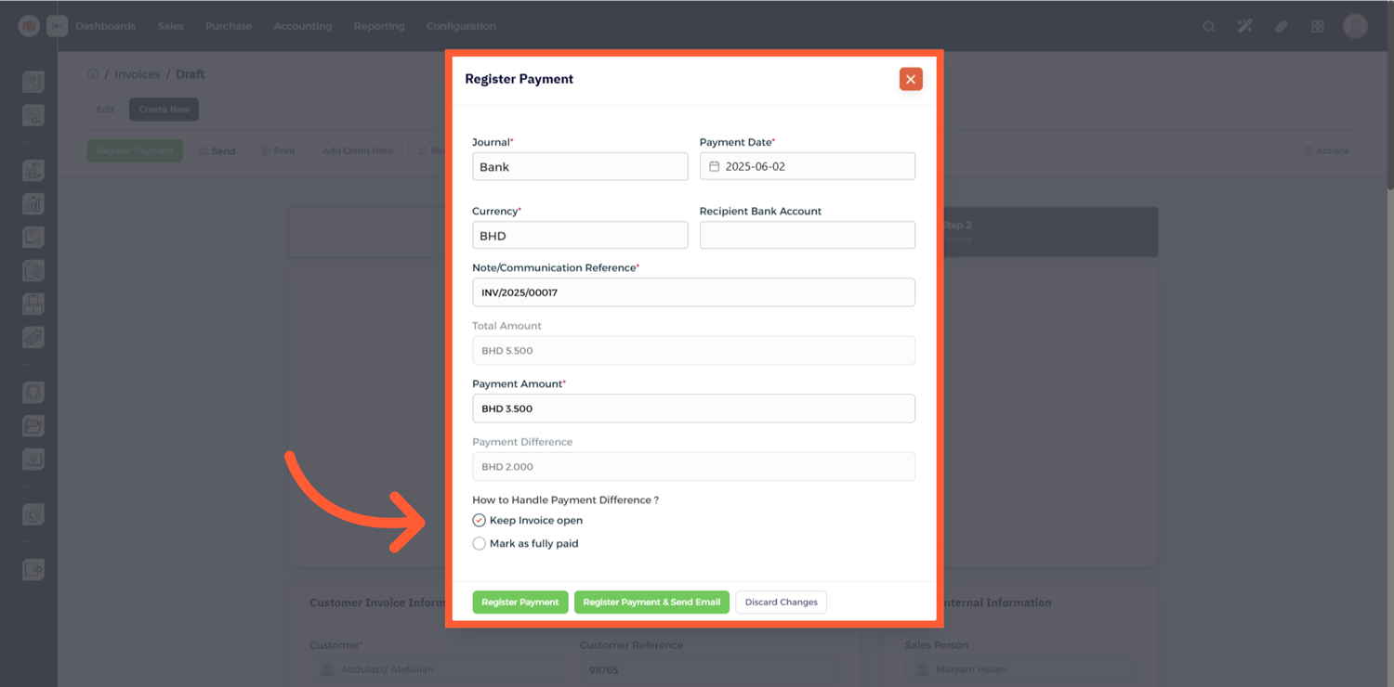This screenshot has width=1394, height=687.
Task: Expand the Currency dropdown showing BHD
Action: click(580, 236)
